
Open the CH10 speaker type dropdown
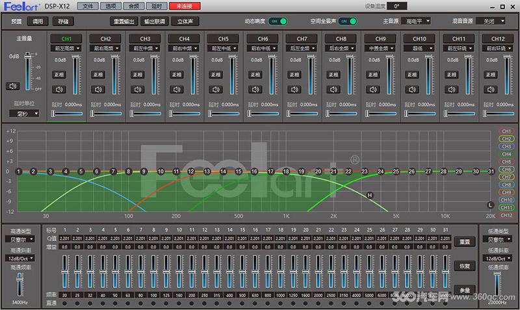(419, 48)
